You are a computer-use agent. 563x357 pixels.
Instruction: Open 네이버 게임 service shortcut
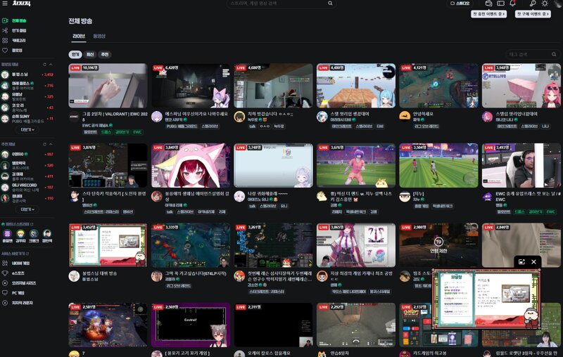(16, 263)
